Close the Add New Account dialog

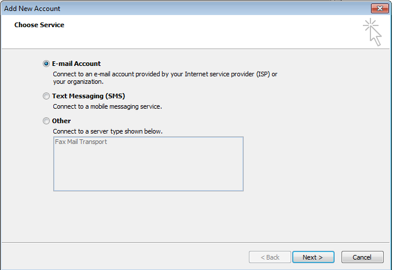click(x=379, y=8)
